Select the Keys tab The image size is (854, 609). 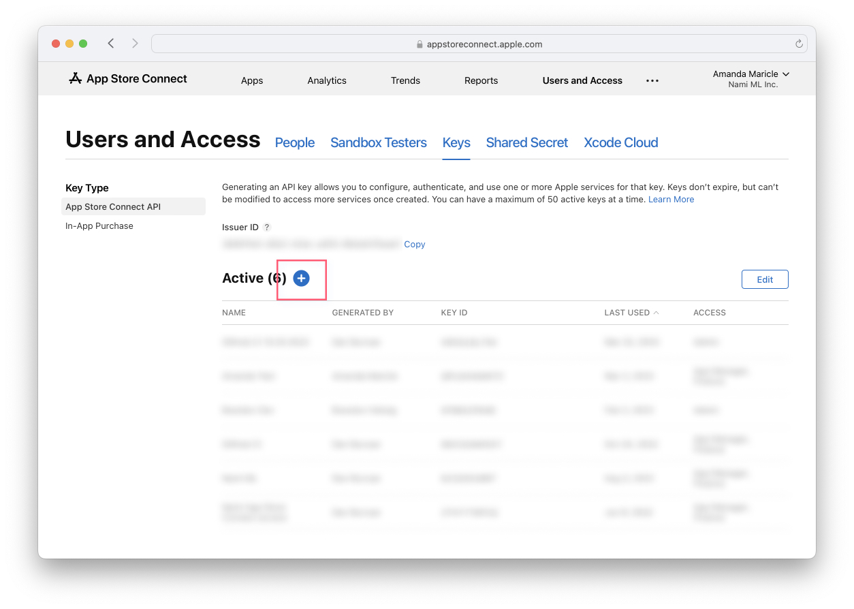click(x=456, y=142)
